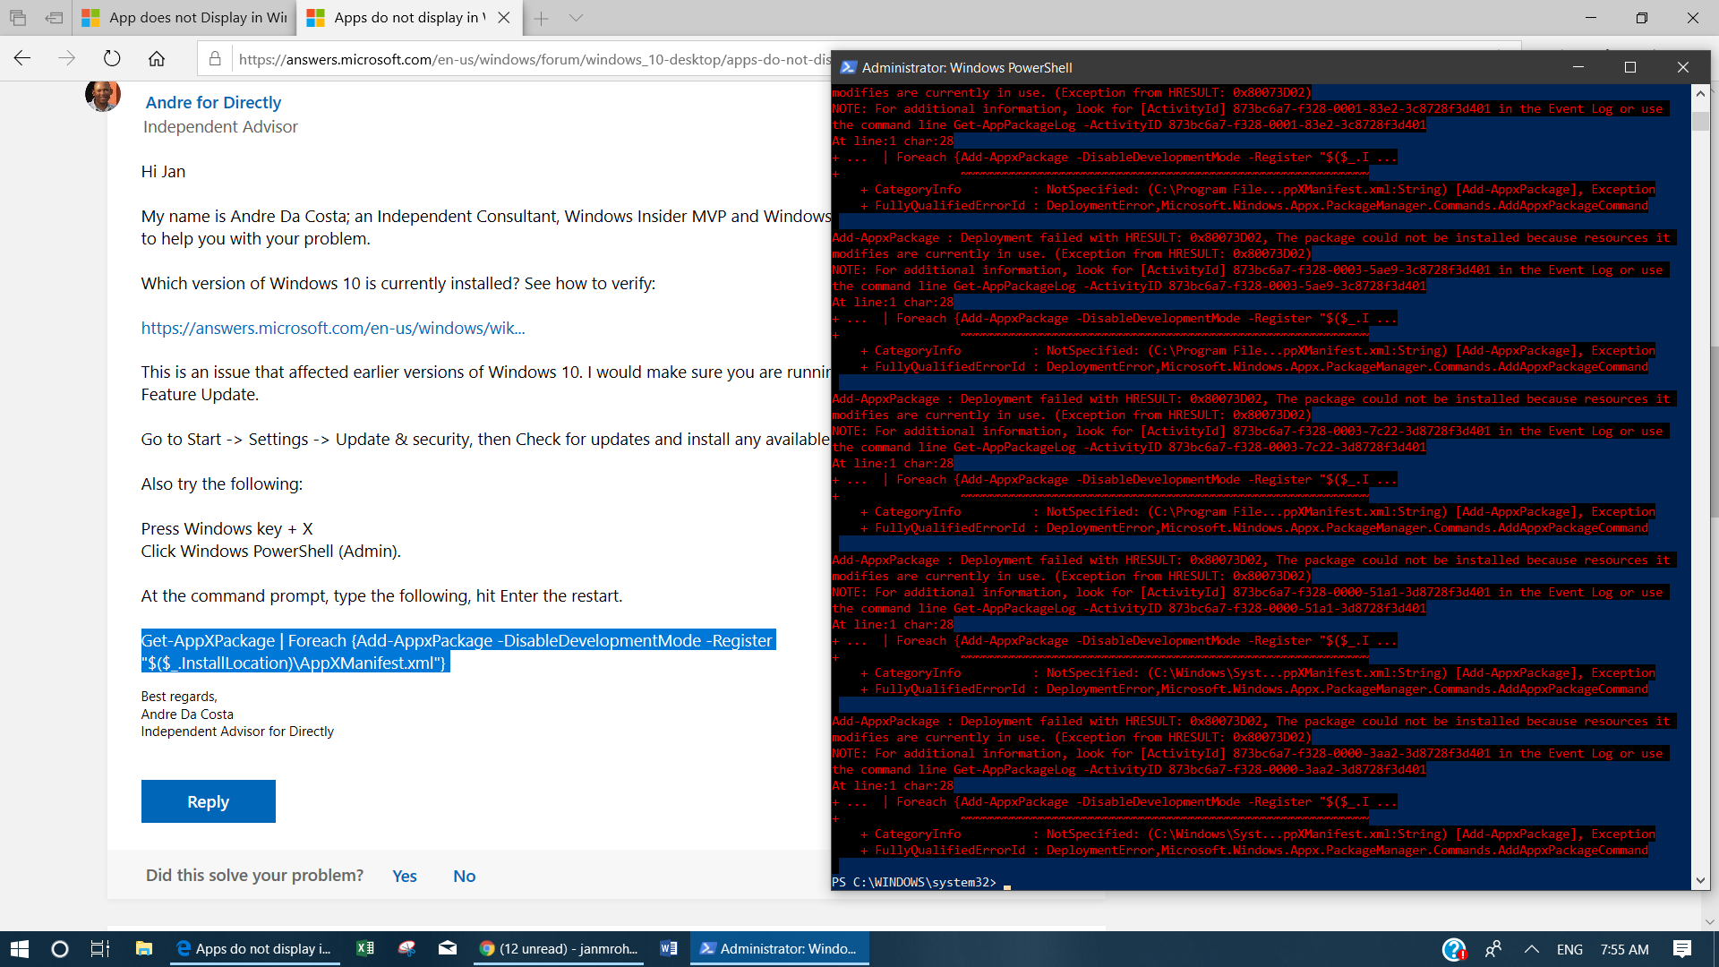Open the People tray icon
Image resolution: width=1719 pixels, height=967 pixels.
[x=1493, y=949]
